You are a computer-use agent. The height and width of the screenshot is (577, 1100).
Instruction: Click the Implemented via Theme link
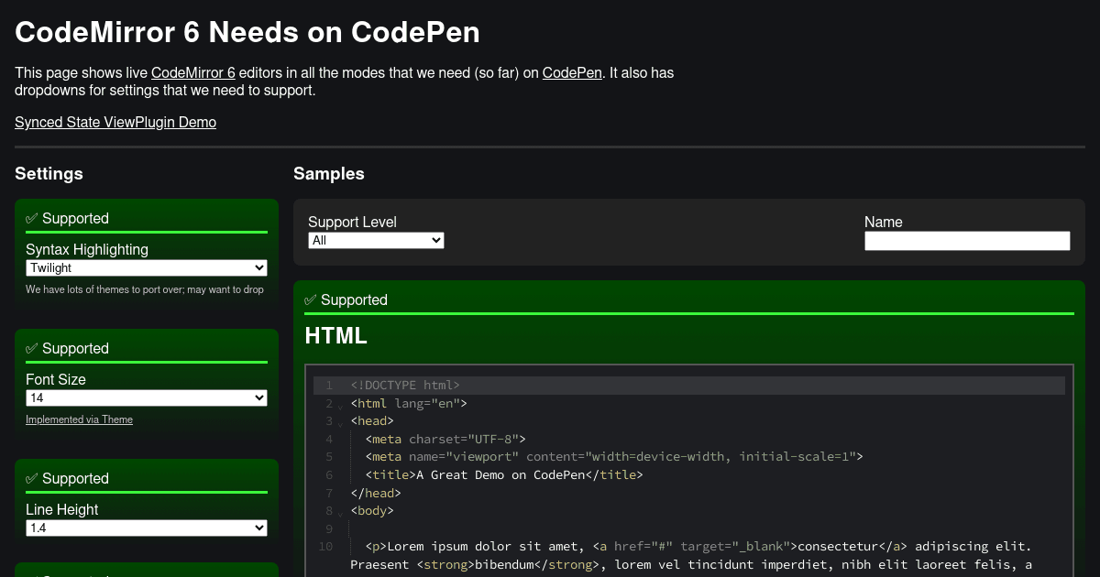coord(79,419)
